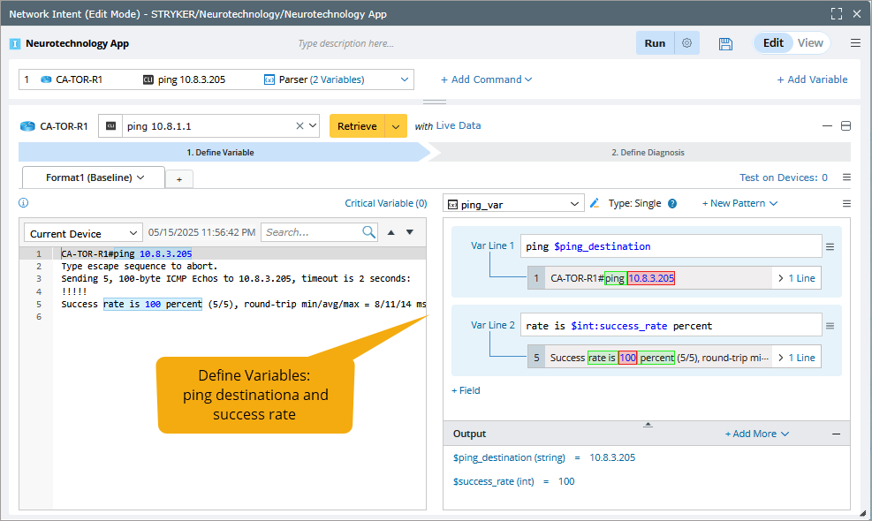Click the '!!!!!' output line
872x521 pixels.
click(x=74, y=291)
